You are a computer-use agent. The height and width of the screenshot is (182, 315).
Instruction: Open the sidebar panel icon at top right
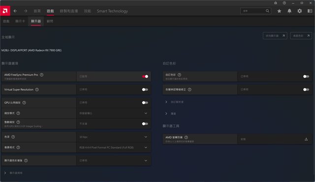tap(310, 11)
